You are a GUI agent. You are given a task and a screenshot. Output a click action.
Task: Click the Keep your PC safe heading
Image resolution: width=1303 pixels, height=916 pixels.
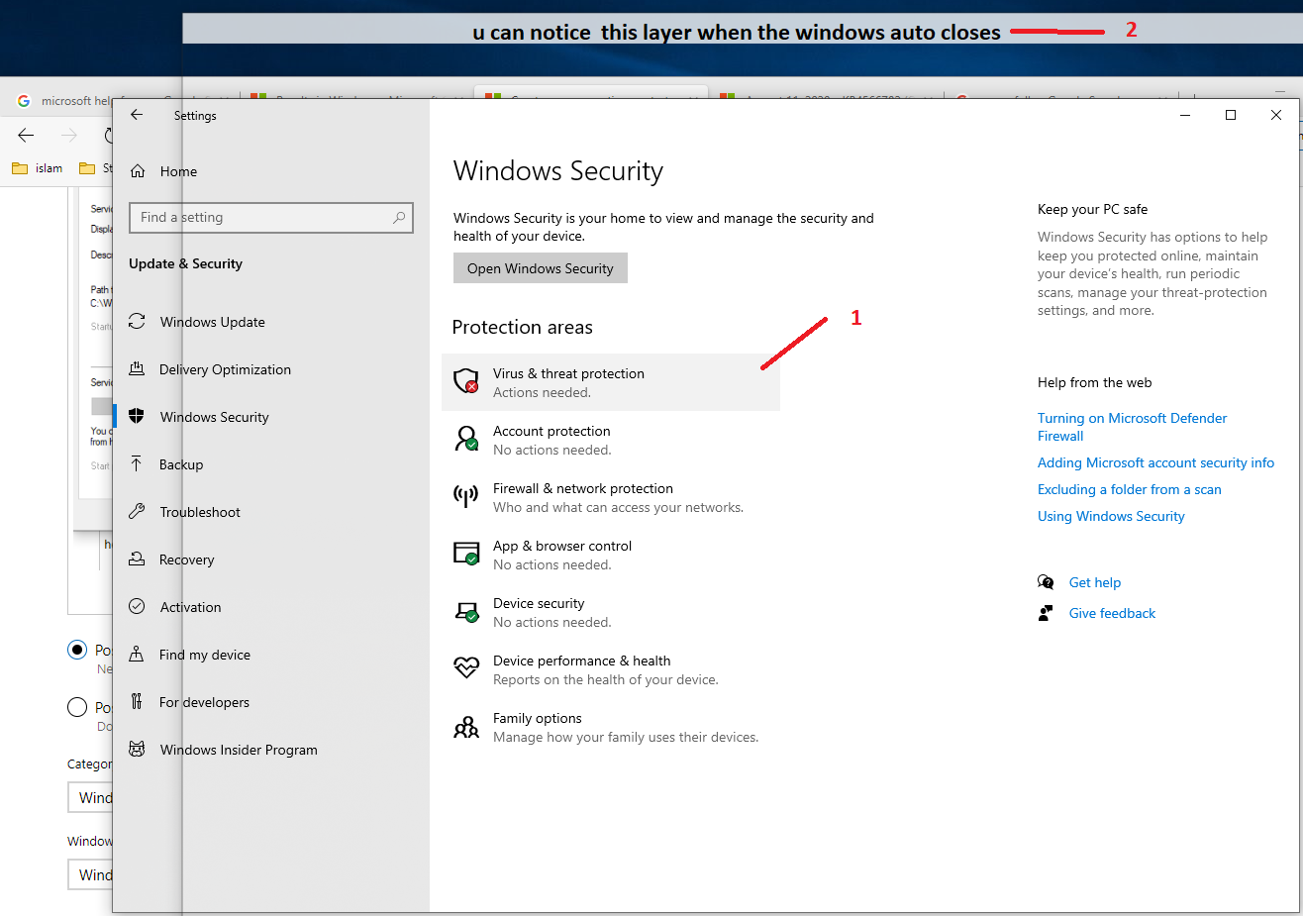1092,209
